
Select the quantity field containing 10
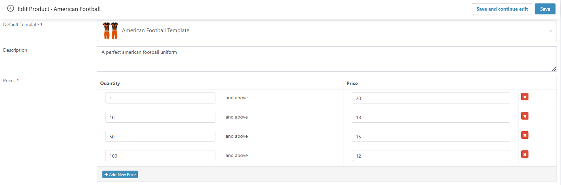click(160, 118)
